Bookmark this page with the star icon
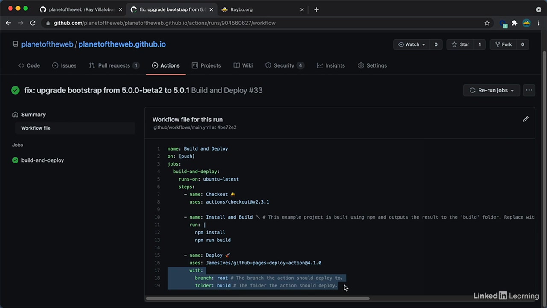The width and height of the screenshot is (547, 308). point(487,23)
